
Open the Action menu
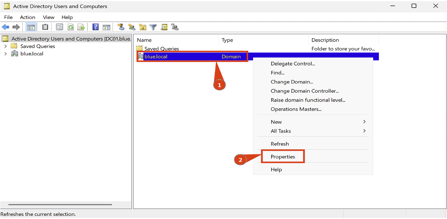click(x=28, y=17)
